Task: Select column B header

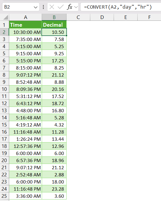Action: click(x=54, y=17)
